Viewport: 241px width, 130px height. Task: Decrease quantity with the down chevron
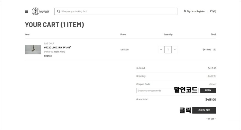161,50
